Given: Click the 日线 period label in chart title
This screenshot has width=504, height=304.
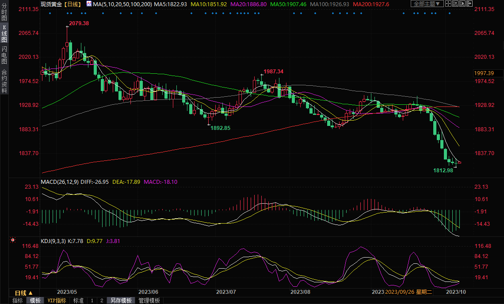Looking at the screenshot, I should (x=72, y=4).
